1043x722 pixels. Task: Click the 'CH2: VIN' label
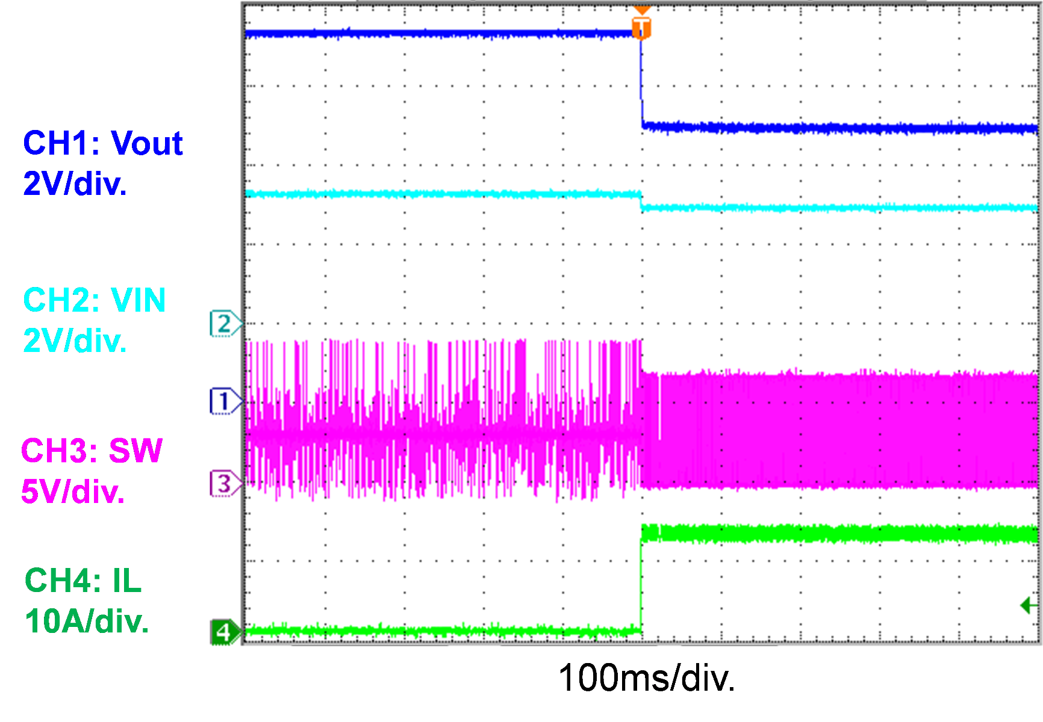pyautogui.click(x=95, y=300)
